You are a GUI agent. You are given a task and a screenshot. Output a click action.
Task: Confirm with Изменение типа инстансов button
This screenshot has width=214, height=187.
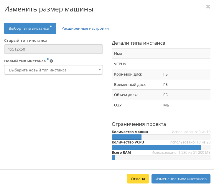tap(181, 179)
